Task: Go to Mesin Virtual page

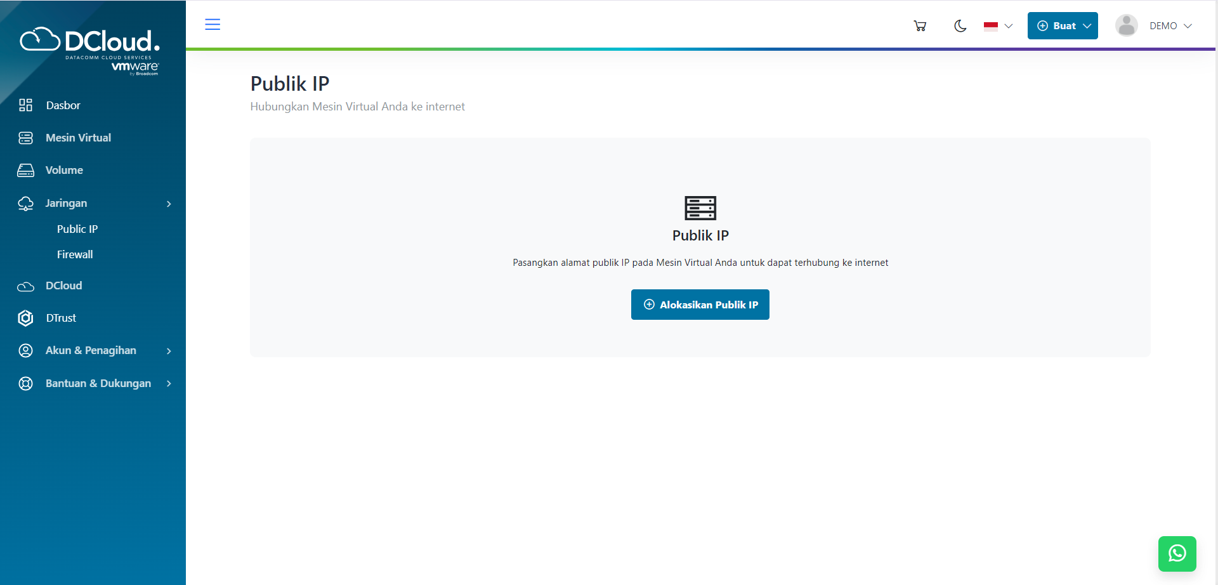Action: coord(78,138)
